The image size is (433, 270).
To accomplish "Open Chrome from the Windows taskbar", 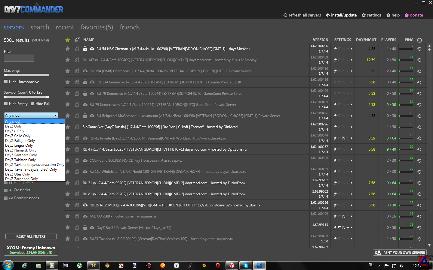I will click(107, 265).
